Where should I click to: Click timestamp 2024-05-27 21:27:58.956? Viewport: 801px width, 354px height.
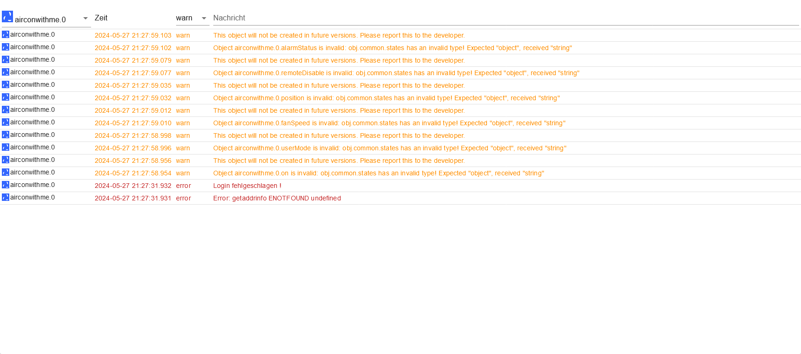click(x=133, y=161)
